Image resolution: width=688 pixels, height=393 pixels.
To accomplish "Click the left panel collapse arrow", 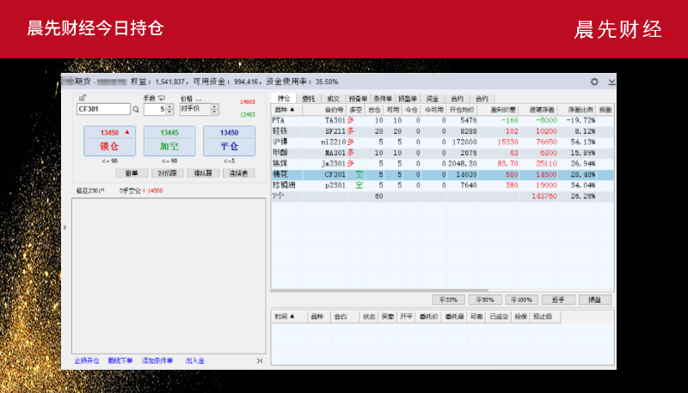I will coord(65,227).
